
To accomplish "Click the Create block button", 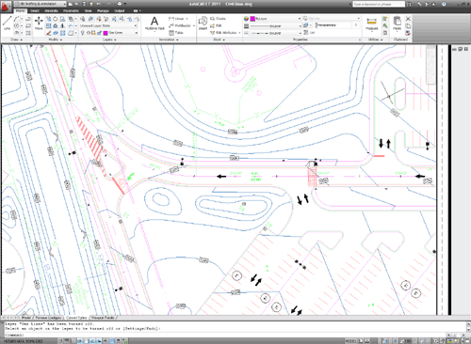I will pos(218,19).
